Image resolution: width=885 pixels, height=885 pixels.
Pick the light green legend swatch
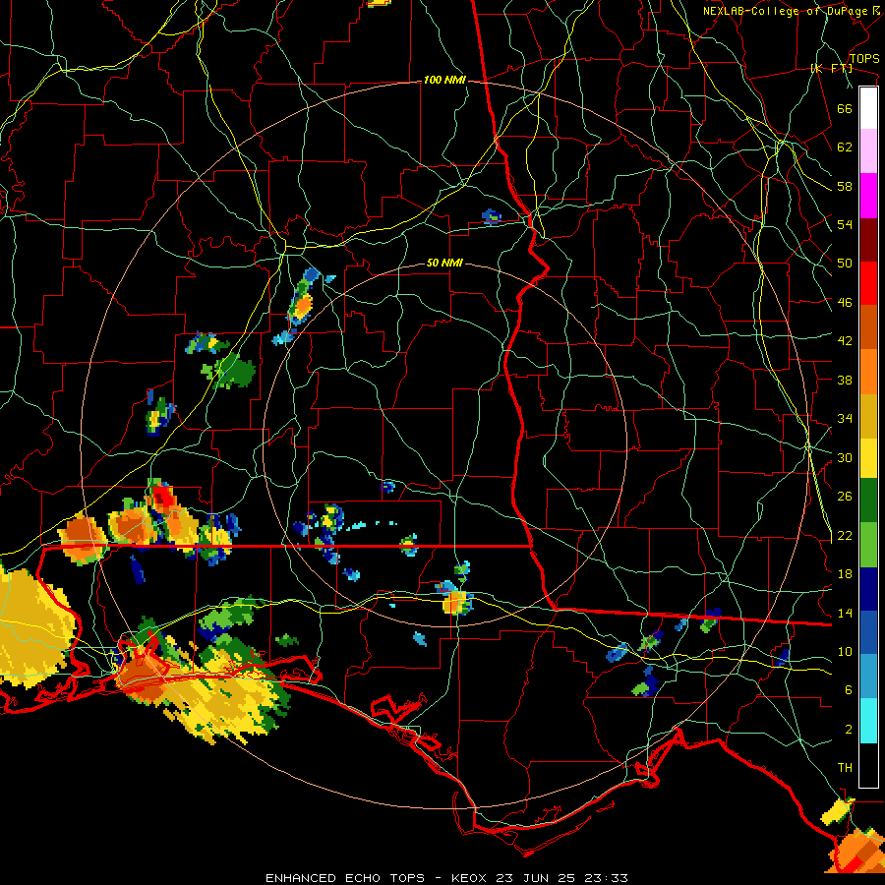(x=868, y=545)
